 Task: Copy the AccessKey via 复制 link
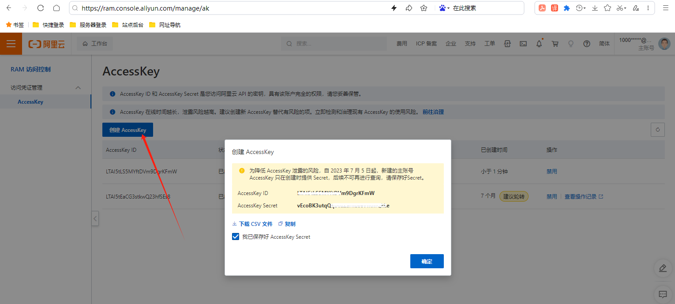coord(287,224)
